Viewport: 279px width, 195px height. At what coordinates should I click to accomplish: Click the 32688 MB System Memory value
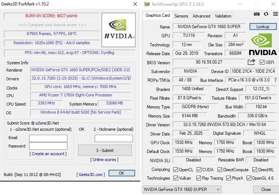click(115, 103)
